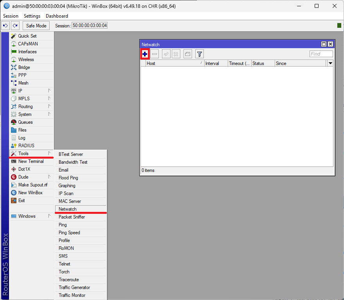The width and height of the screenshot is (344, 300).
Task: Open New Terminal from the sidebar
Action: pos(31,161)
